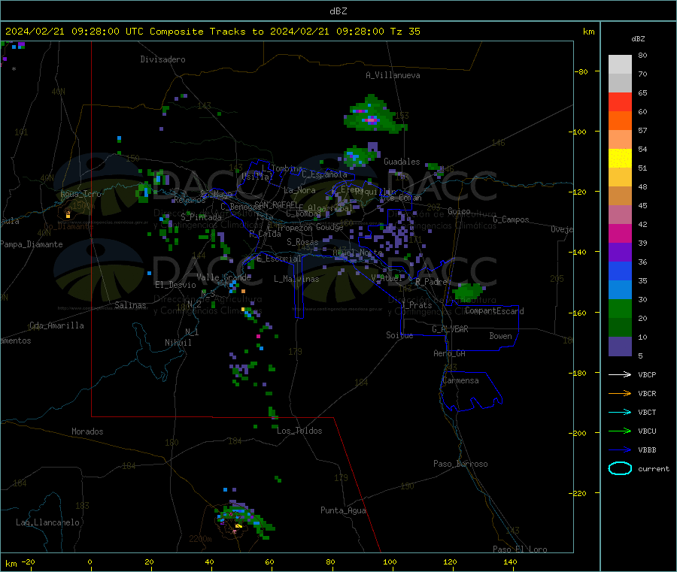
Task: Click the 40 km tick on bottom axis
Action: pos(209,561)
